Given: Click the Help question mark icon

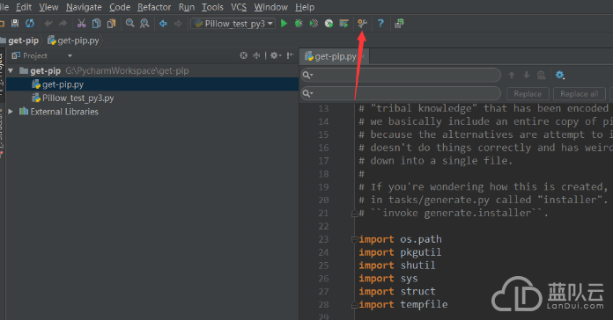Looking at the screenshot, I should coord(380,24).
